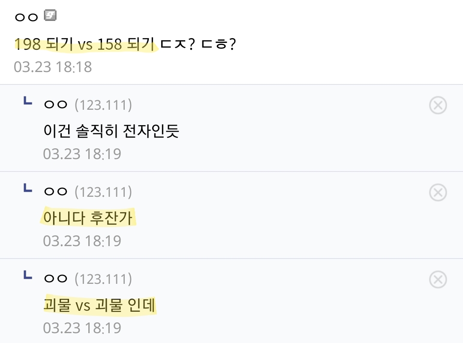The image size is (463, 343).
Task: Click IP (123.111) above "괴물 vs 괴물 인데"
Action: (x=103, y=279)
